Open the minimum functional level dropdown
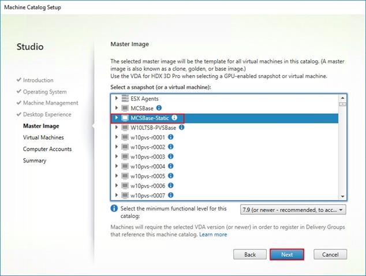 tap(293, 210)
